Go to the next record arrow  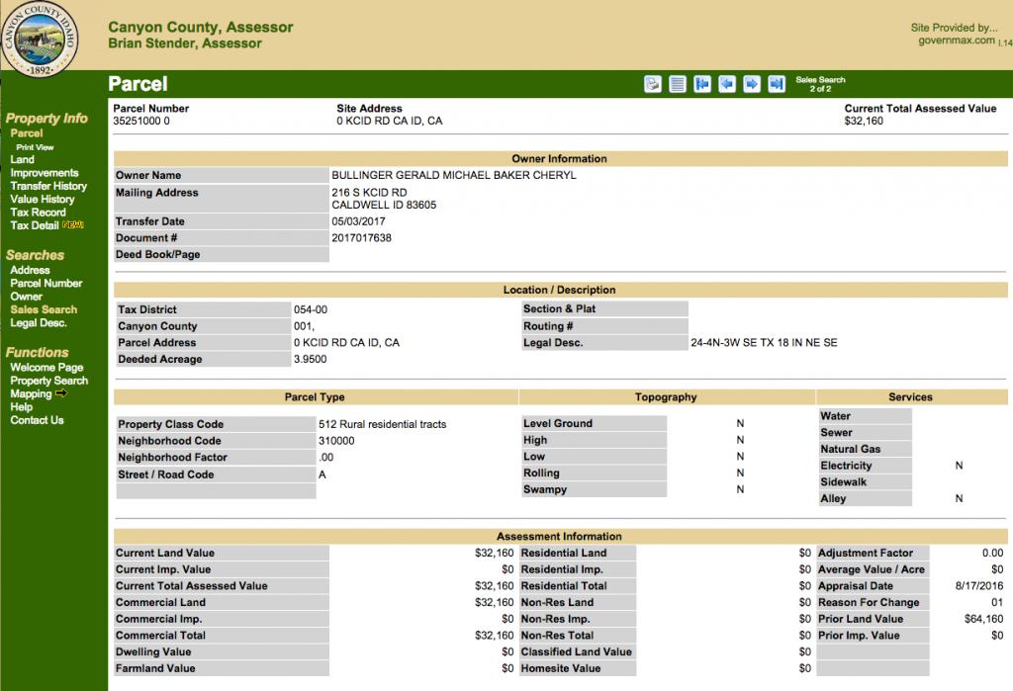(751, 84)
